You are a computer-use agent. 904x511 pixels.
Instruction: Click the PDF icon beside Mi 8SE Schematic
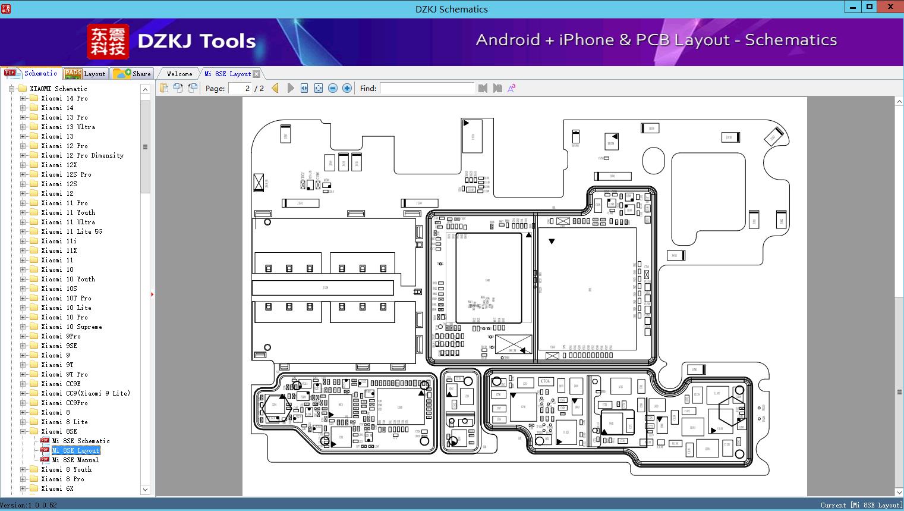coord(45,441)
